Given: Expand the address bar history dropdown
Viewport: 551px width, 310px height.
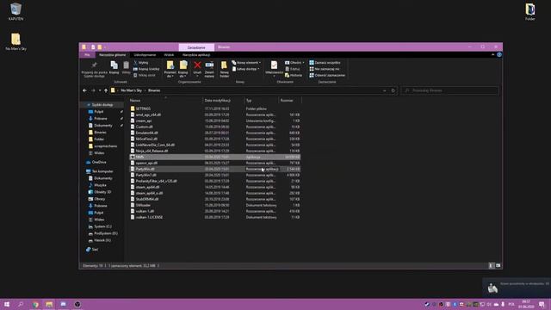Looking at the screenshot, I should (385, 90).
